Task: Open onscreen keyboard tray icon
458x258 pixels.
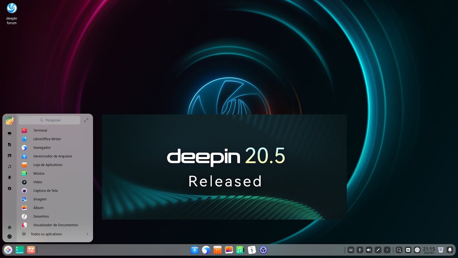Action: 351,250
